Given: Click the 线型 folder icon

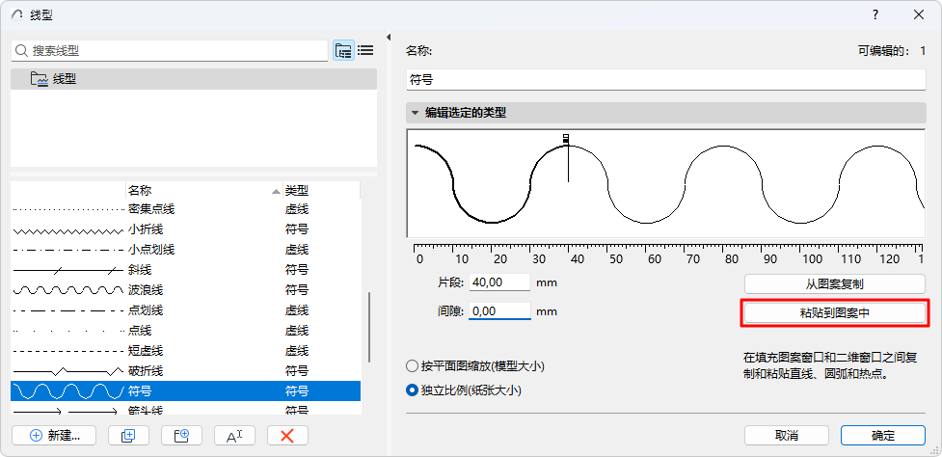Looking at the screenshot, I should (40, 79).
